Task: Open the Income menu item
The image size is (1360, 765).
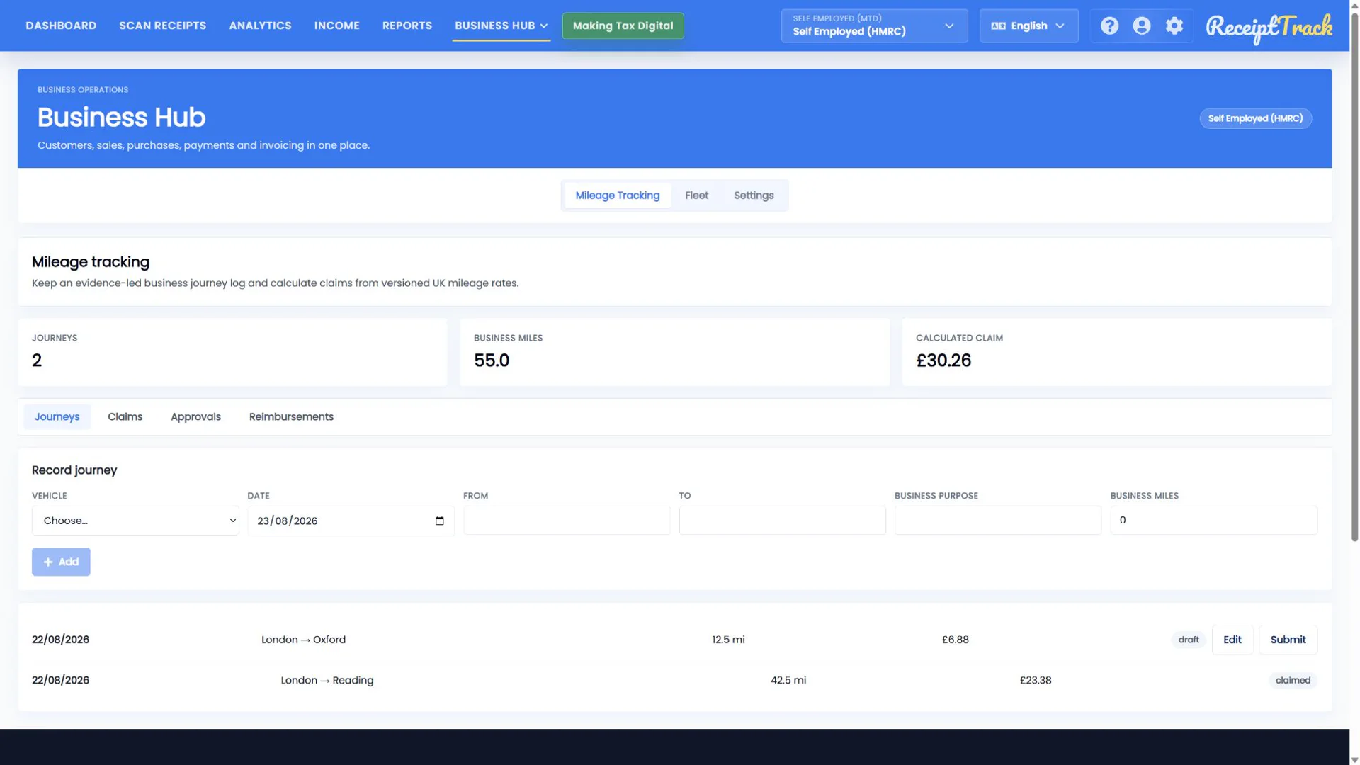Action: point(336,25)
